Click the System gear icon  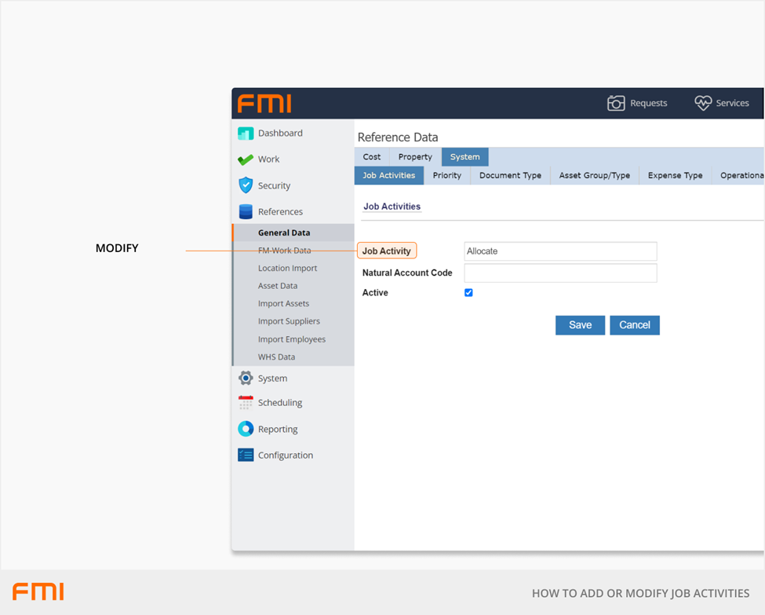pyautogui.click(x=246, y=379)
